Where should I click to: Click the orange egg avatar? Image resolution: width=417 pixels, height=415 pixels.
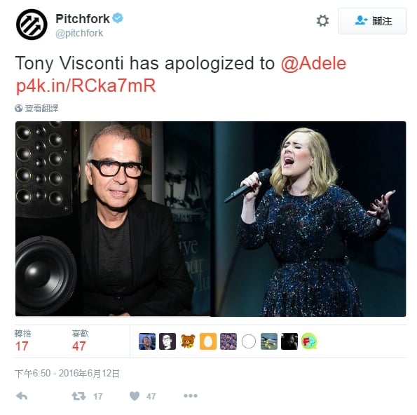click(208, 341)
